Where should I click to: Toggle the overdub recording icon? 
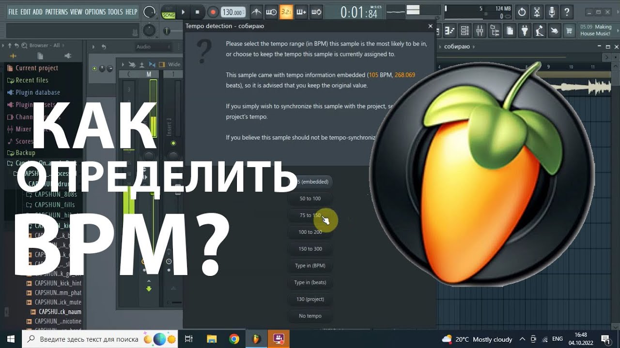tap(301, 12)
